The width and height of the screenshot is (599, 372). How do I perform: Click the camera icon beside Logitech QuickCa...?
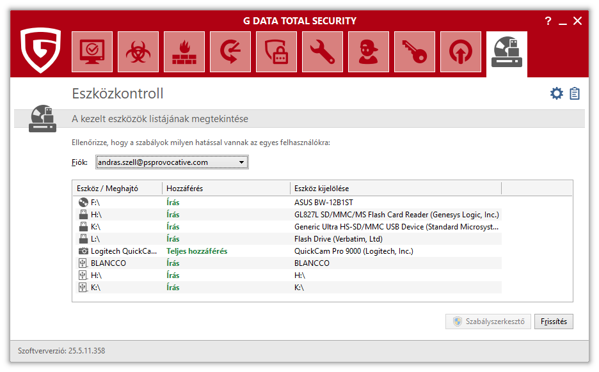[x=83, y=251]
